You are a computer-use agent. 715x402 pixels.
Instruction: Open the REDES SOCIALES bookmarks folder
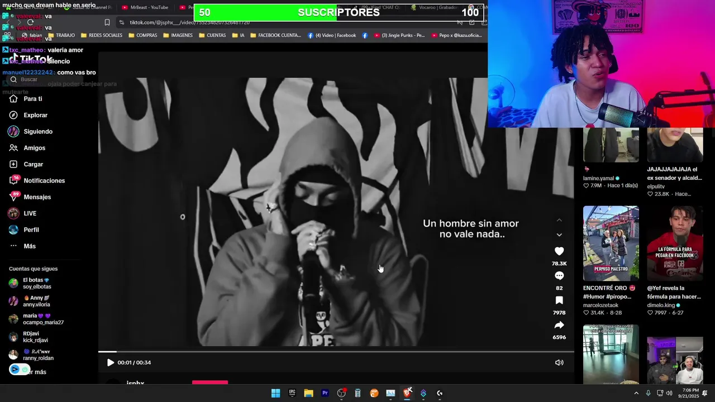coord(101,35)
